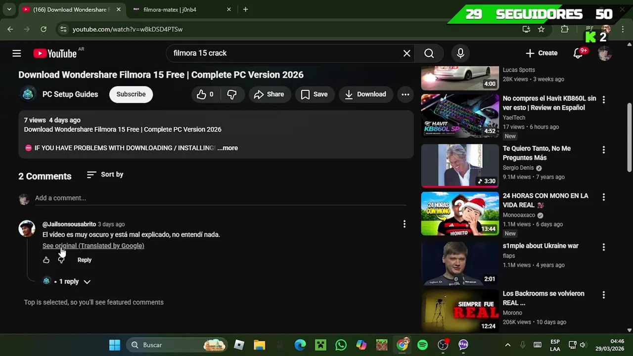
Task: Open PC Setup Guides channel name
Action: [x=70, y=94]
